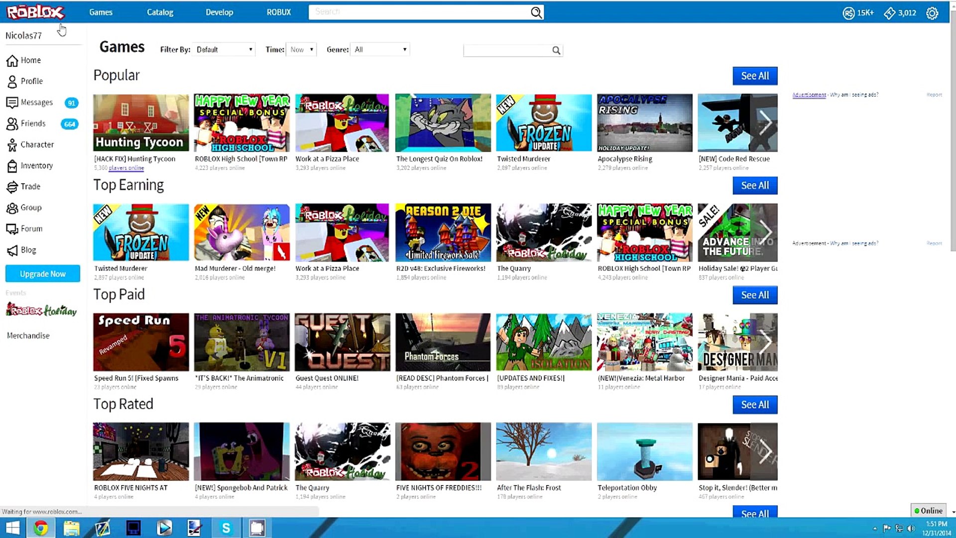Click the Messages sidebar icon
Viewport: 956px width, 538px height.
[x=12, y=103]
